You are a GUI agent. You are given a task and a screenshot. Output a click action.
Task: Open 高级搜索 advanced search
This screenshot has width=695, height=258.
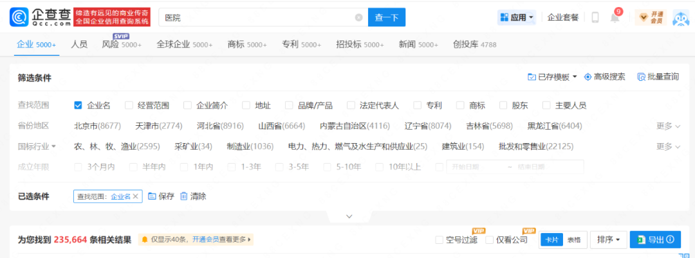click(x=604, y=77)
